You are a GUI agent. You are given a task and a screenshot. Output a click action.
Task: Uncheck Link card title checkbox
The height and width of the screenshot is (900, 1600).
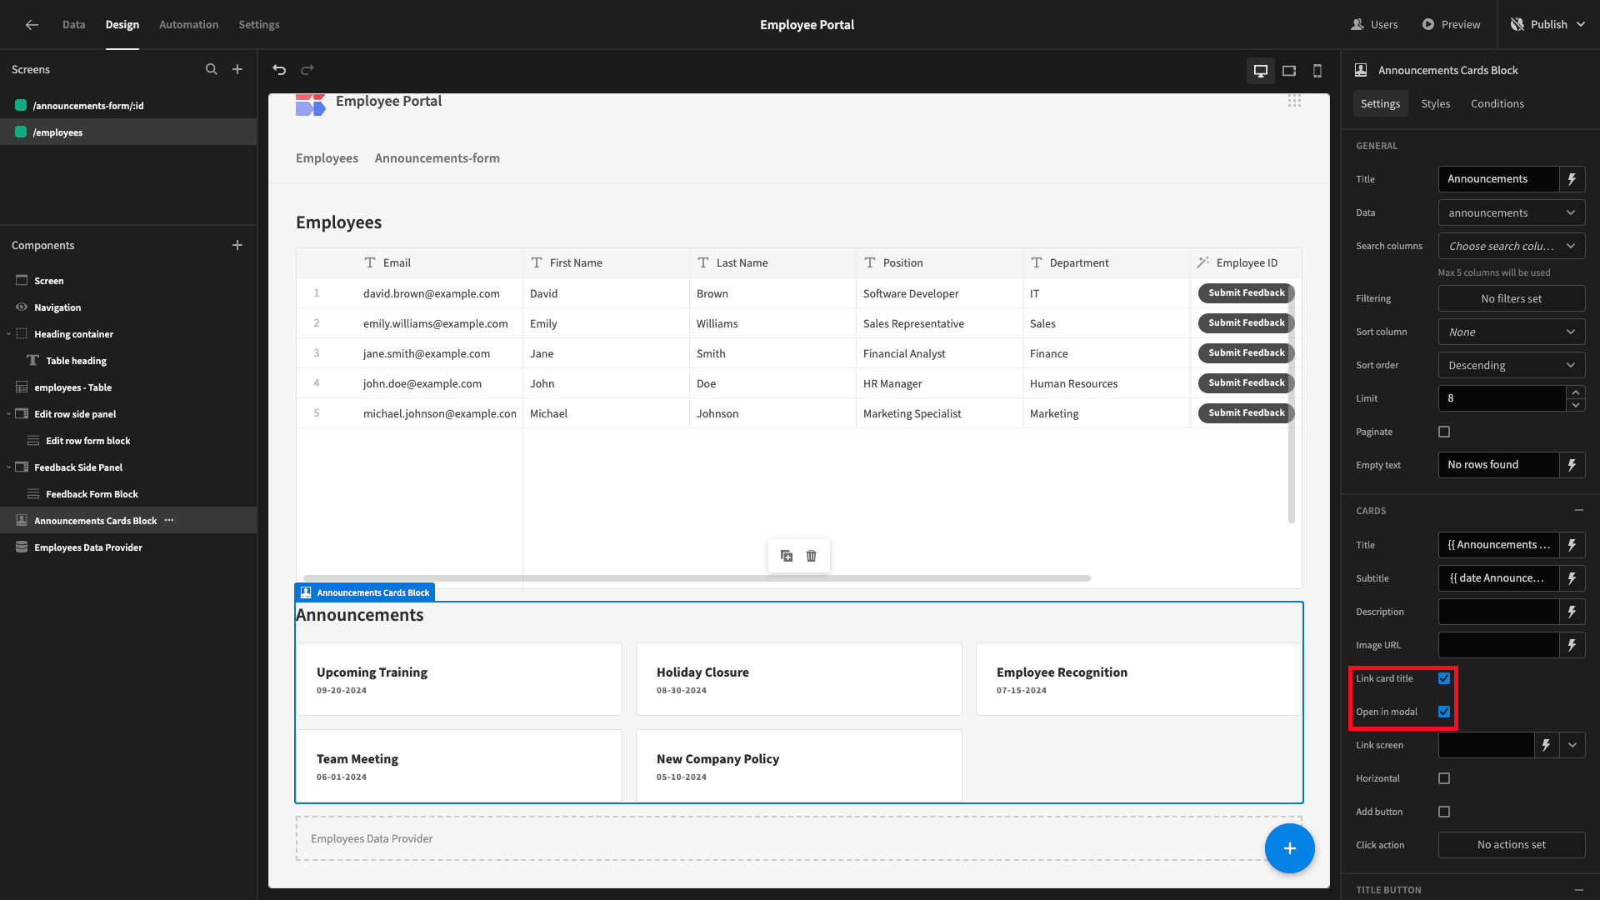pos(1444,678)
